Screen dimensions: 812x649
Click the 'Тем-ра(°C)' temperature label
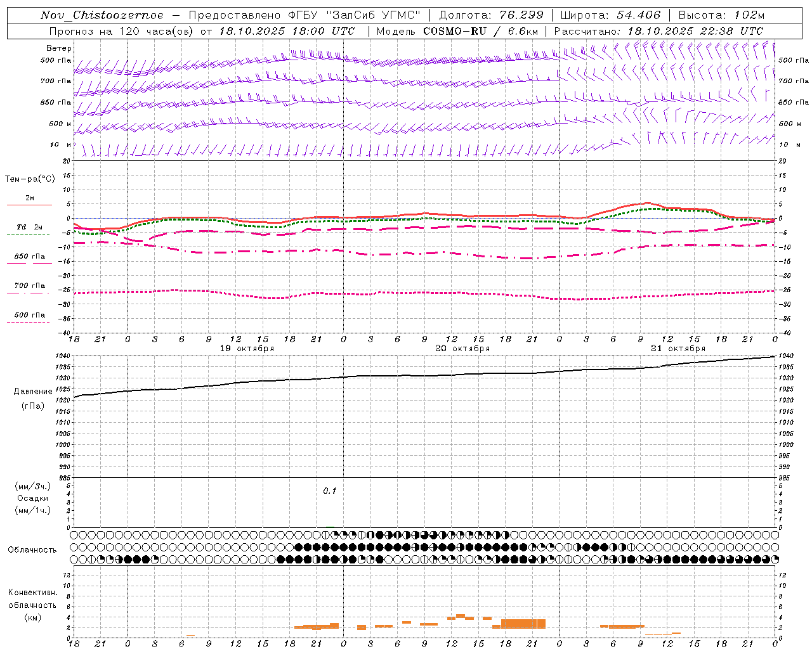coord(30,179)
